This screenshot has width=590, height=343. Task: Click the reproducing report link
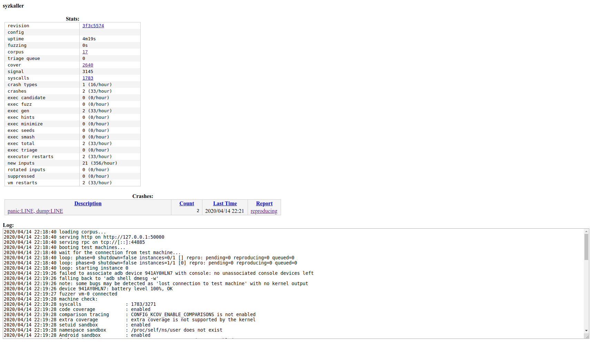(264, 211)
